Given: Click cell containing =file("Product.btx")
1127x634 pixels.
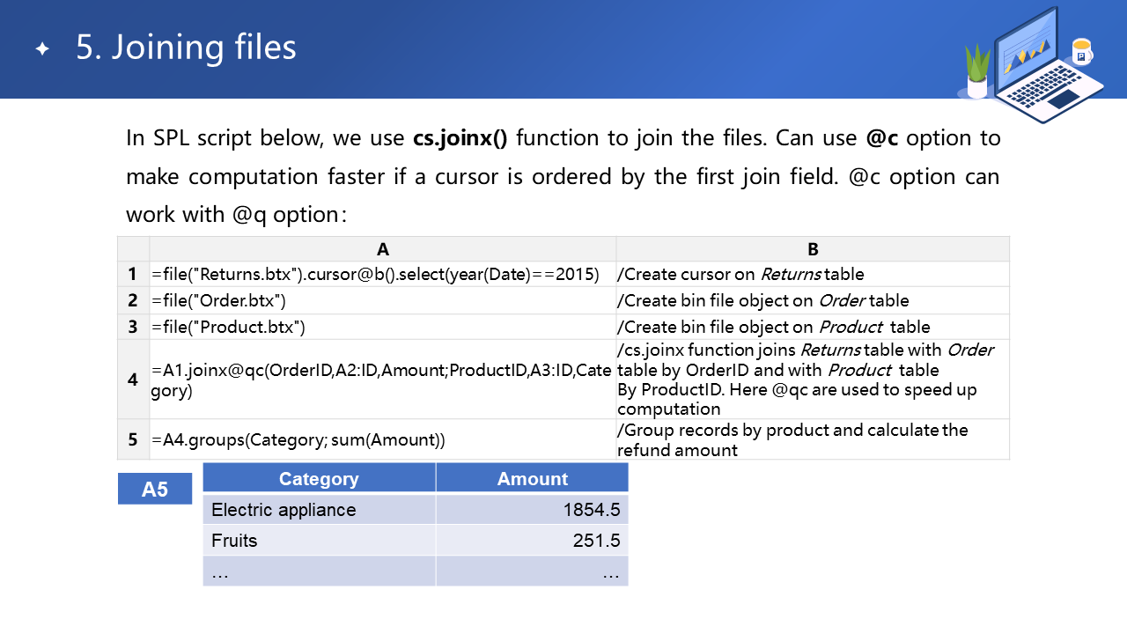Looking at the screenshot, I should (228, 327).
